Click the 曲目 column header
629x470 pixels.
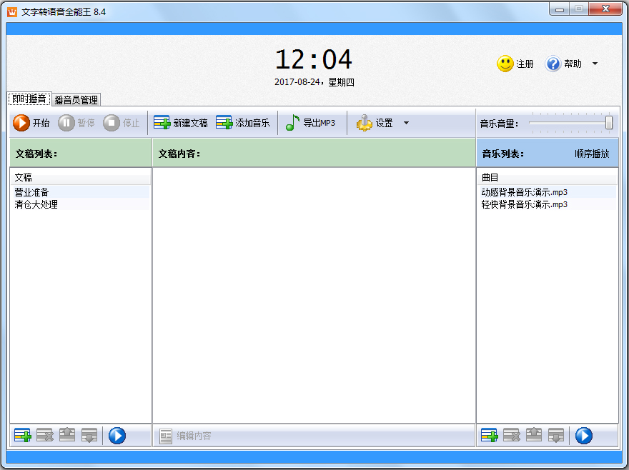click(548, 177)
